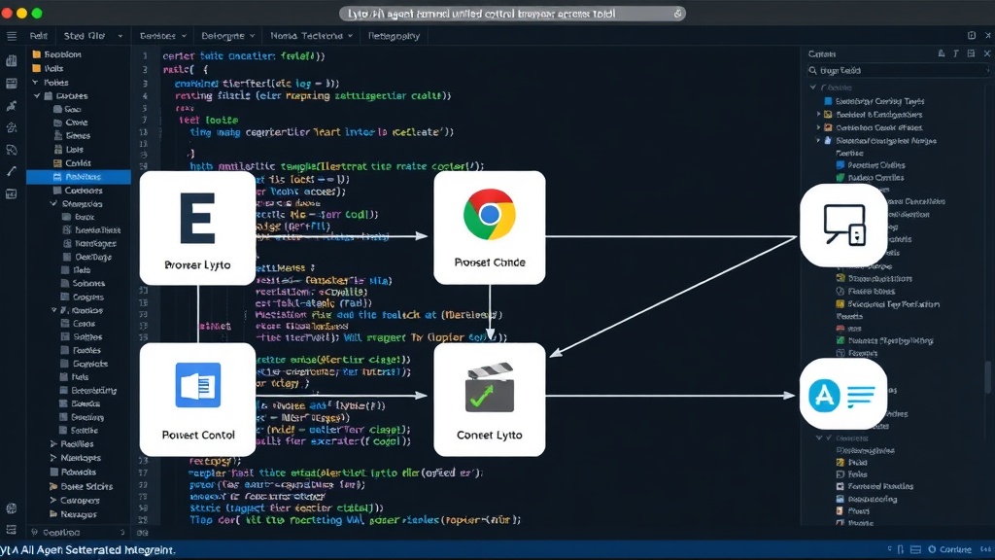This screenshot has height=560, width=995.
Task: Open the Ganders dropdown menu
Action: tap(163, 36)
